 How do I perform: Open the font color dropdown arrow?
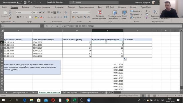(44, 17)
